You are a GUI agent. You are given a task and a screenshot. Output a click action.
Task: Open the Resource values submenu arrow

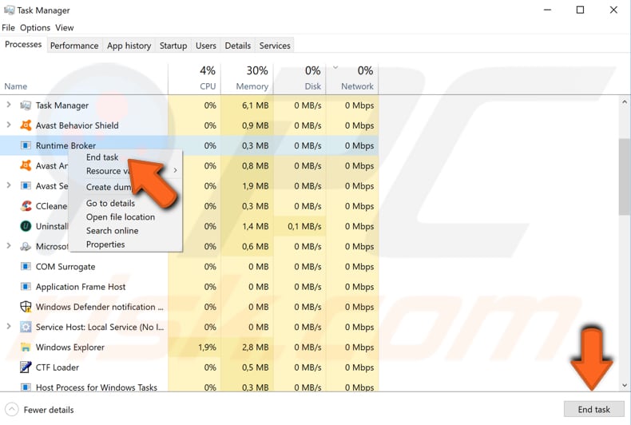175,171
